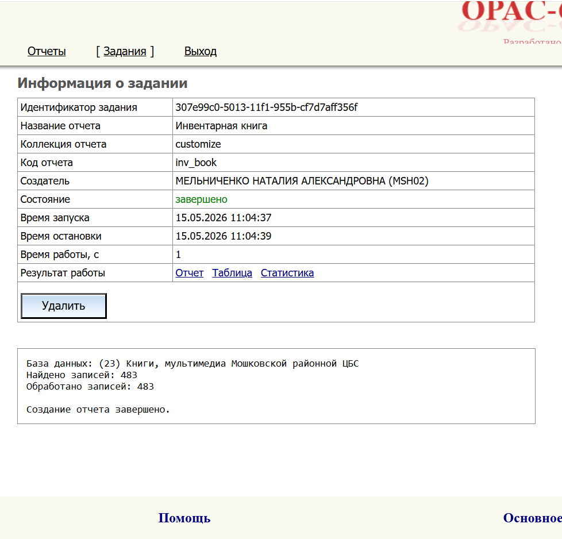Click the Создатель label
The height and width of the screenshot is (539, 562).
pos(45,181)
